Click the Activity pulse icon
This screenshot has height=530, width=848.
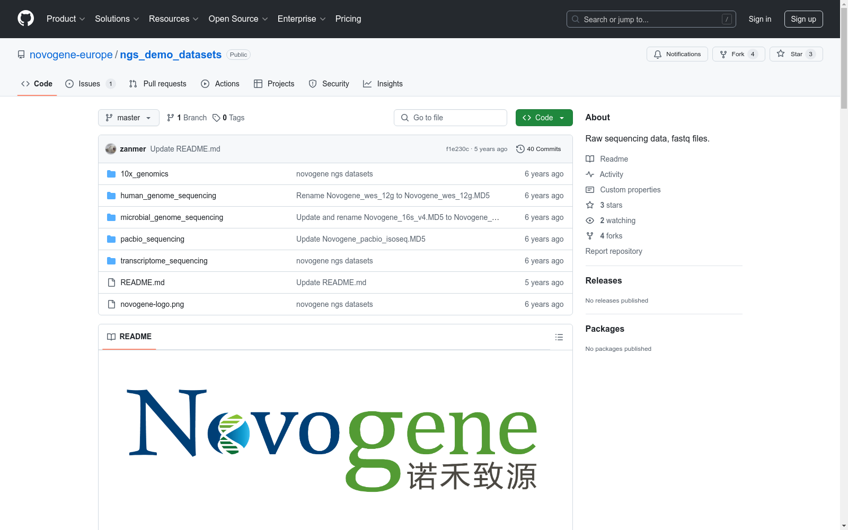click(590, 174)
